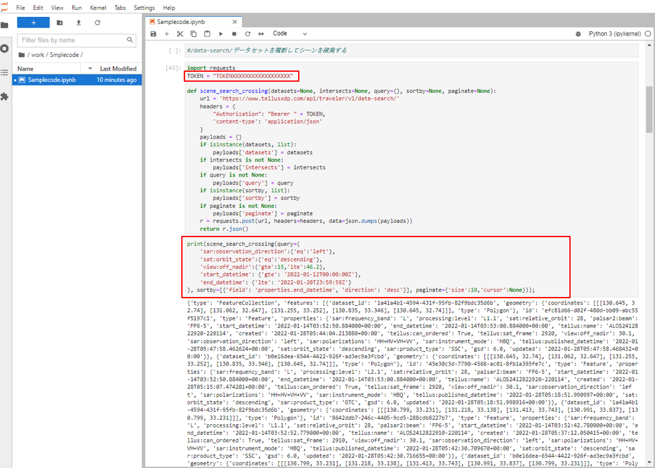The height and width of the screenshot is (468, 655).
Task: Sort files by Last Modified column
Action: tap(118, 69)
